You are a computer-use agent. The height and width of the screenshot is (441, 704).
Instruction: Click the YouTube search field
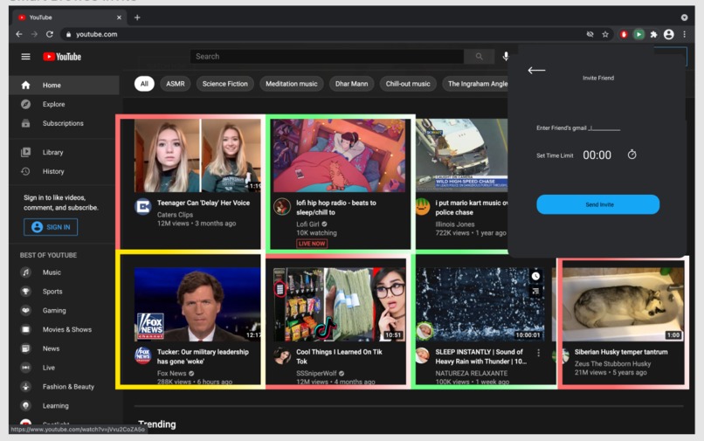pyautogui.click(x=327, y=57)
